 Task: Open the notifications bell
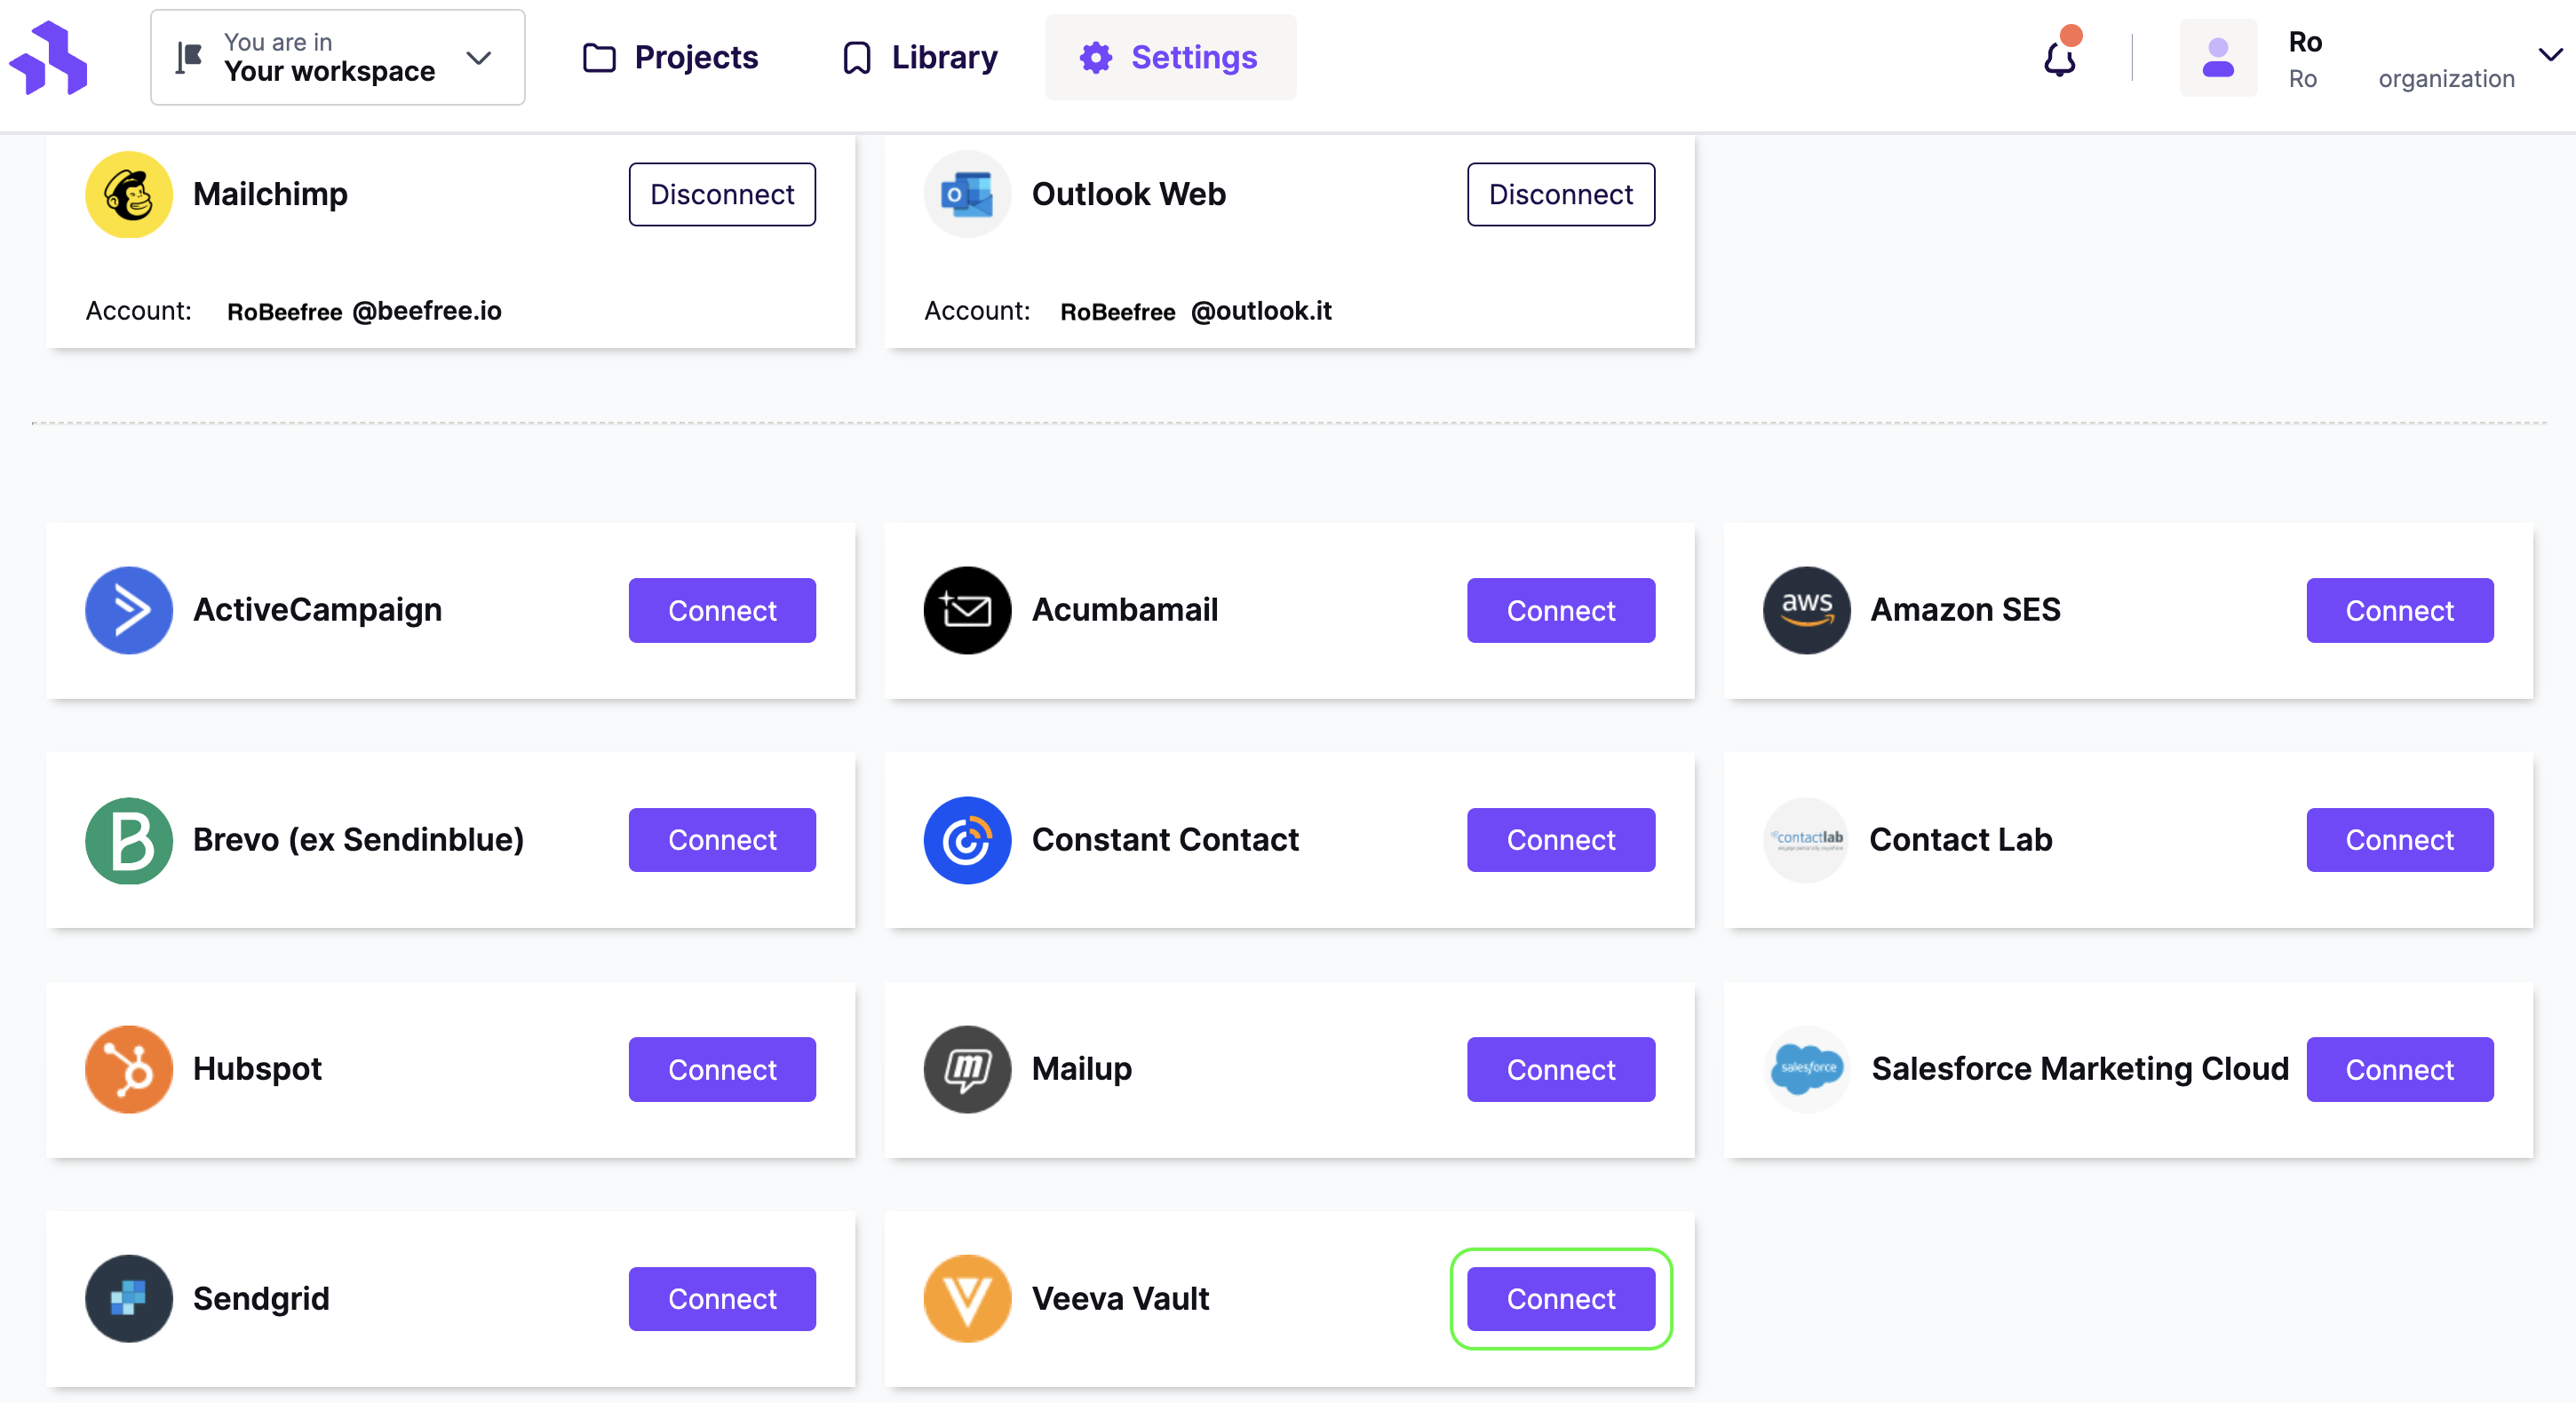click(x=2060, y=56)
